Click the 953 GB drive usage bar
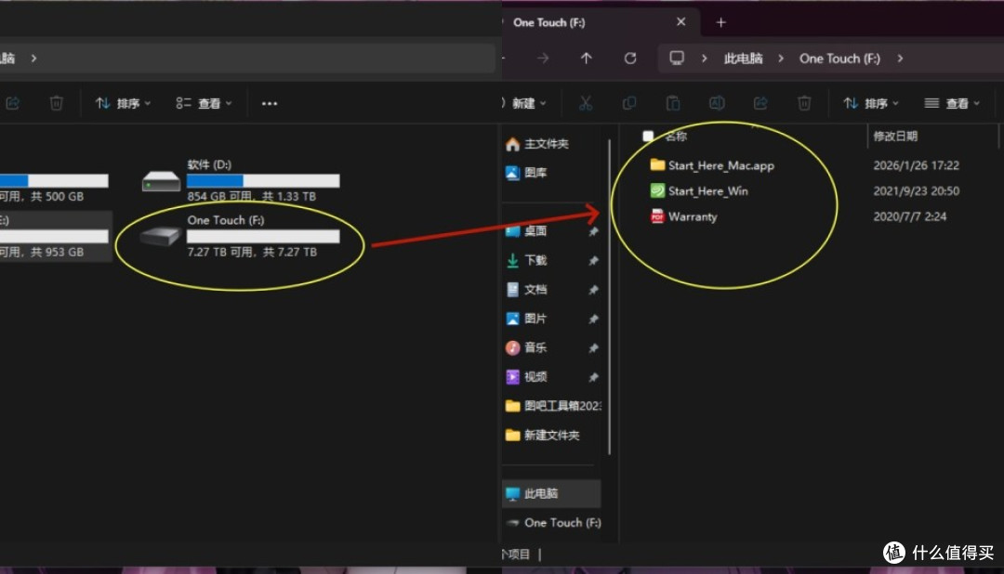Image resolution: width=1004 pixels, height=574 pixels. tap(54, 237)
